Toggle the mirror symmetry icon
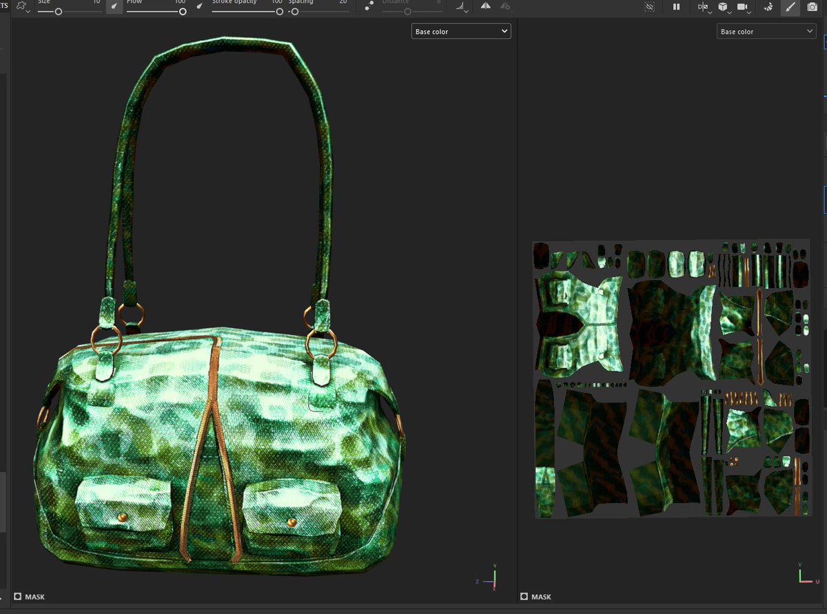Image resolution: width=827 pixels, height=614 pixels. [x=486, y=6]
